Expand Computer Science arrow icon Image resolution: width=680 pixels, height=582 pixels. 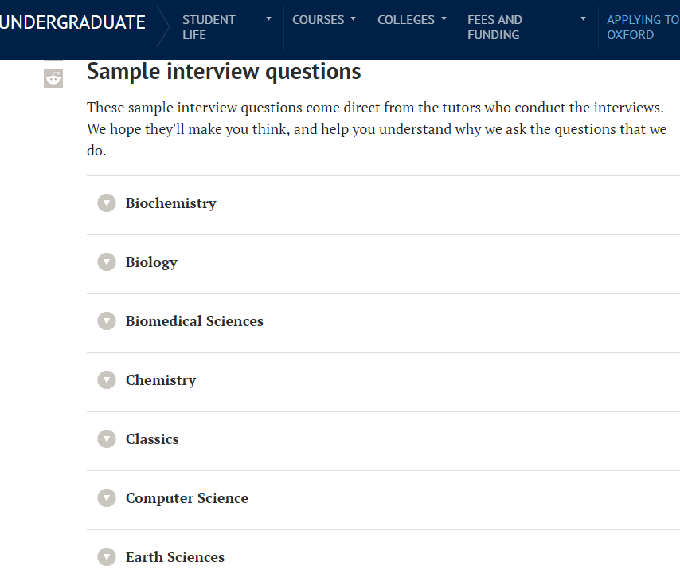click(x=107, y=498)
